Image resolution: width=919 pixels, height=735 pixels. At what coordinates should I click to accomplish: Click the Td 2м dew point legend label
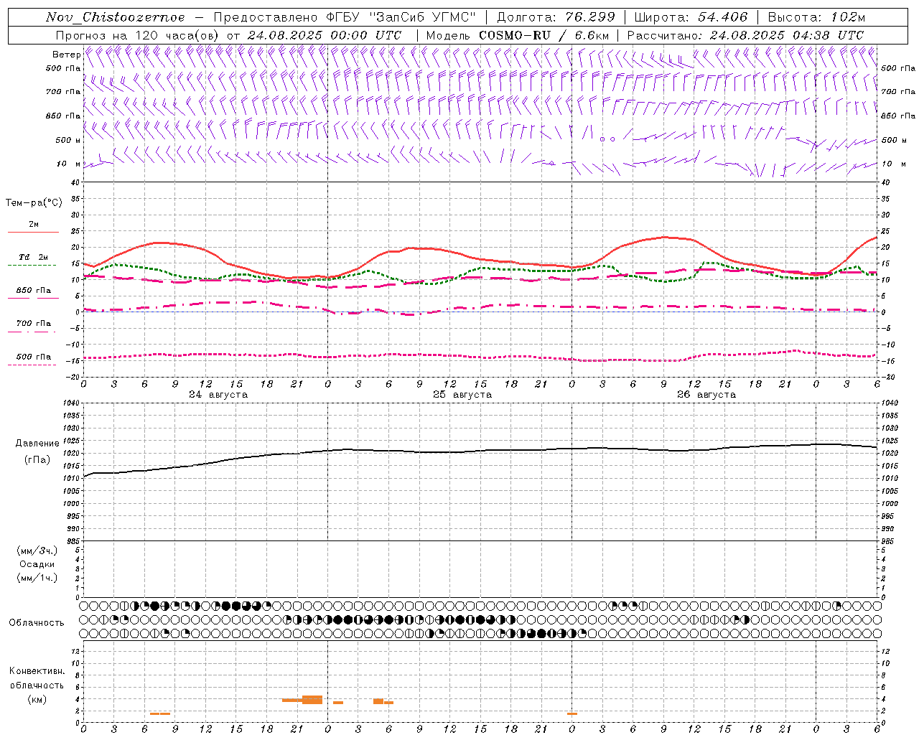(x=33, y=257)
